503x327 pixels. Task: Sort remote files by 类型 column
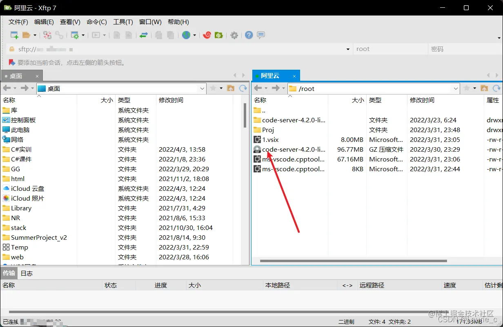387,100
